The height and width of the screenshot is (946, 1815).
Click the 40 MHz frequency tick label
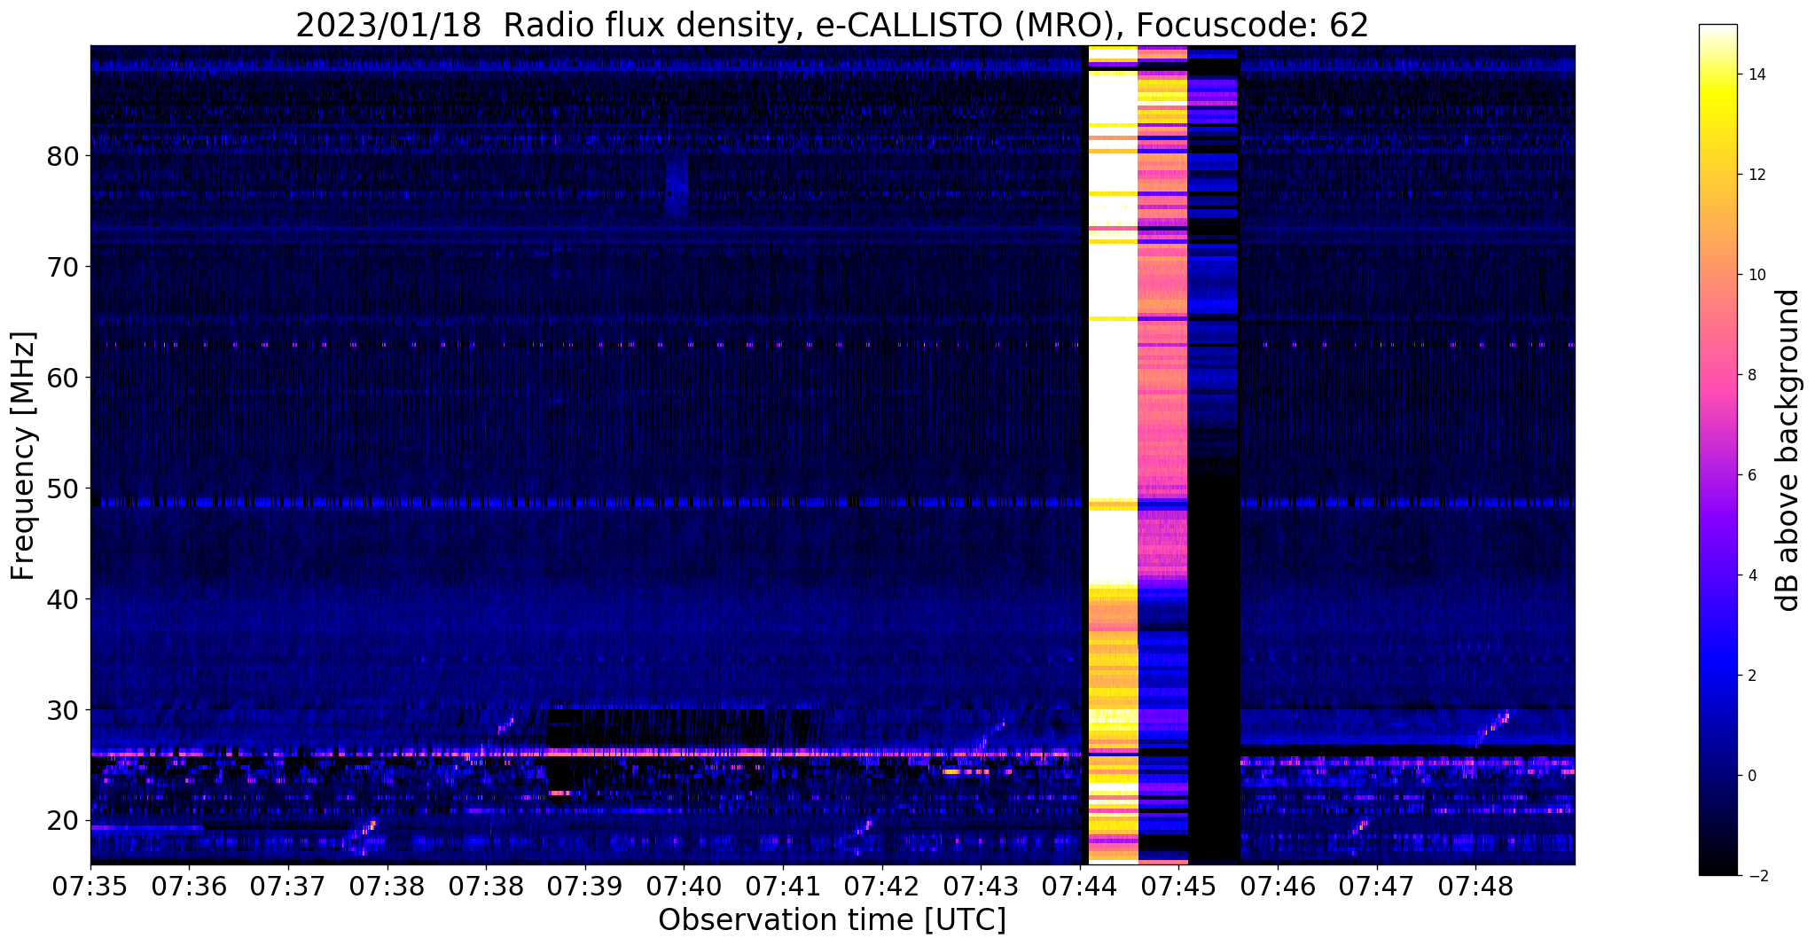62,599
